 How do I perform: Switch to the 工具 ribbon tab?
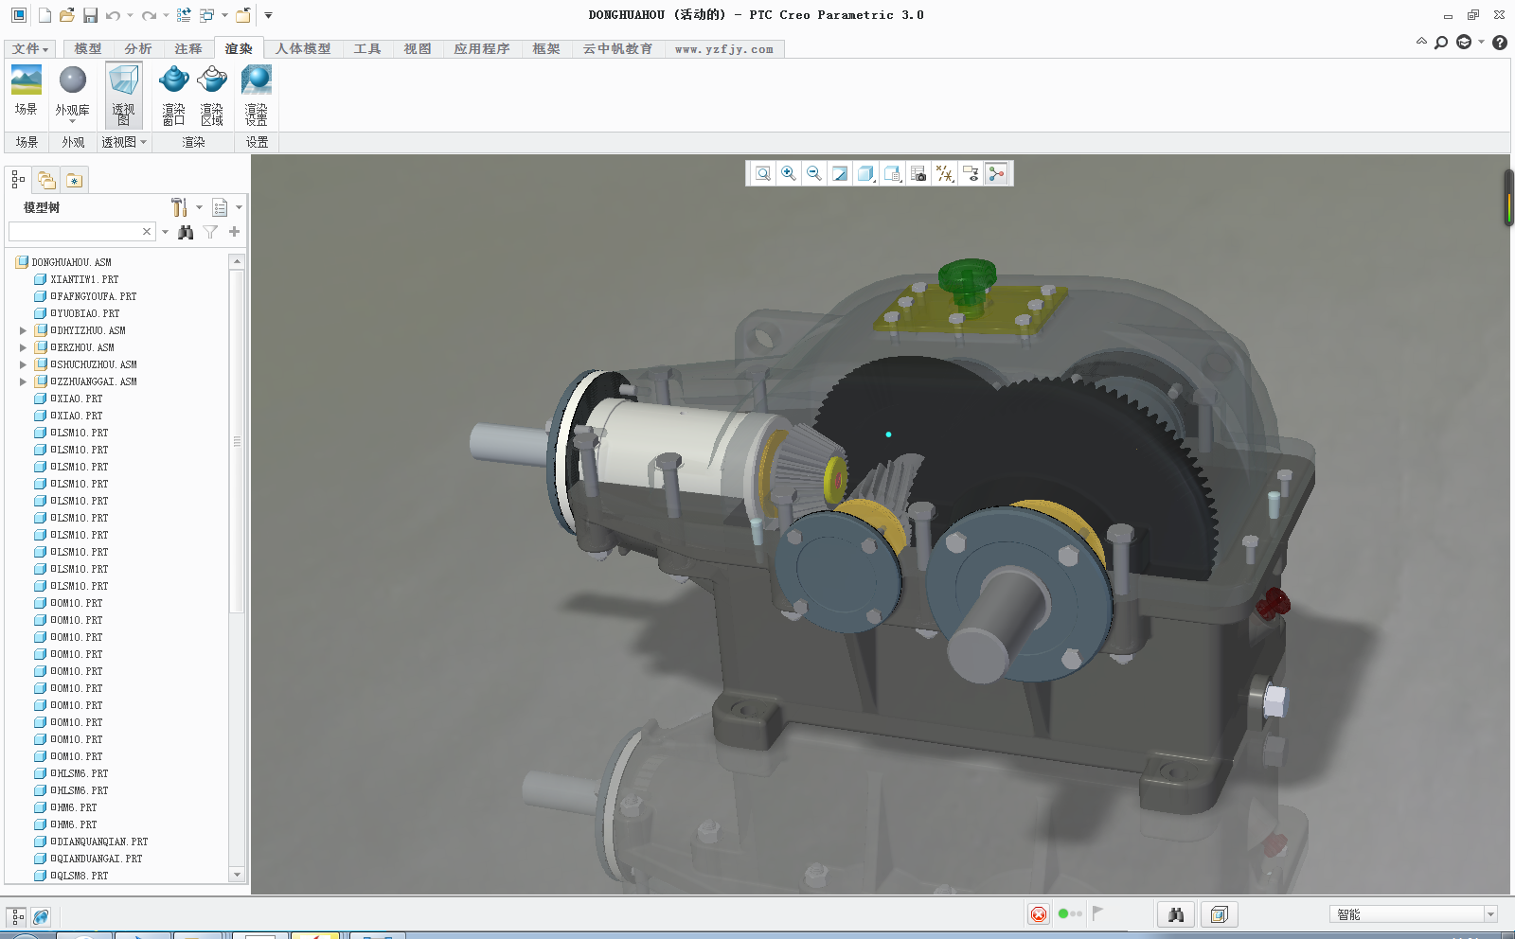367,48
